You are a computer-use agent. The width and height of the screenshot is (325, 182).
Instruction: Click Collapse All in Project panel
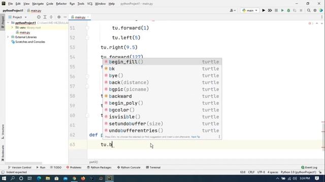tap(51, 17)
